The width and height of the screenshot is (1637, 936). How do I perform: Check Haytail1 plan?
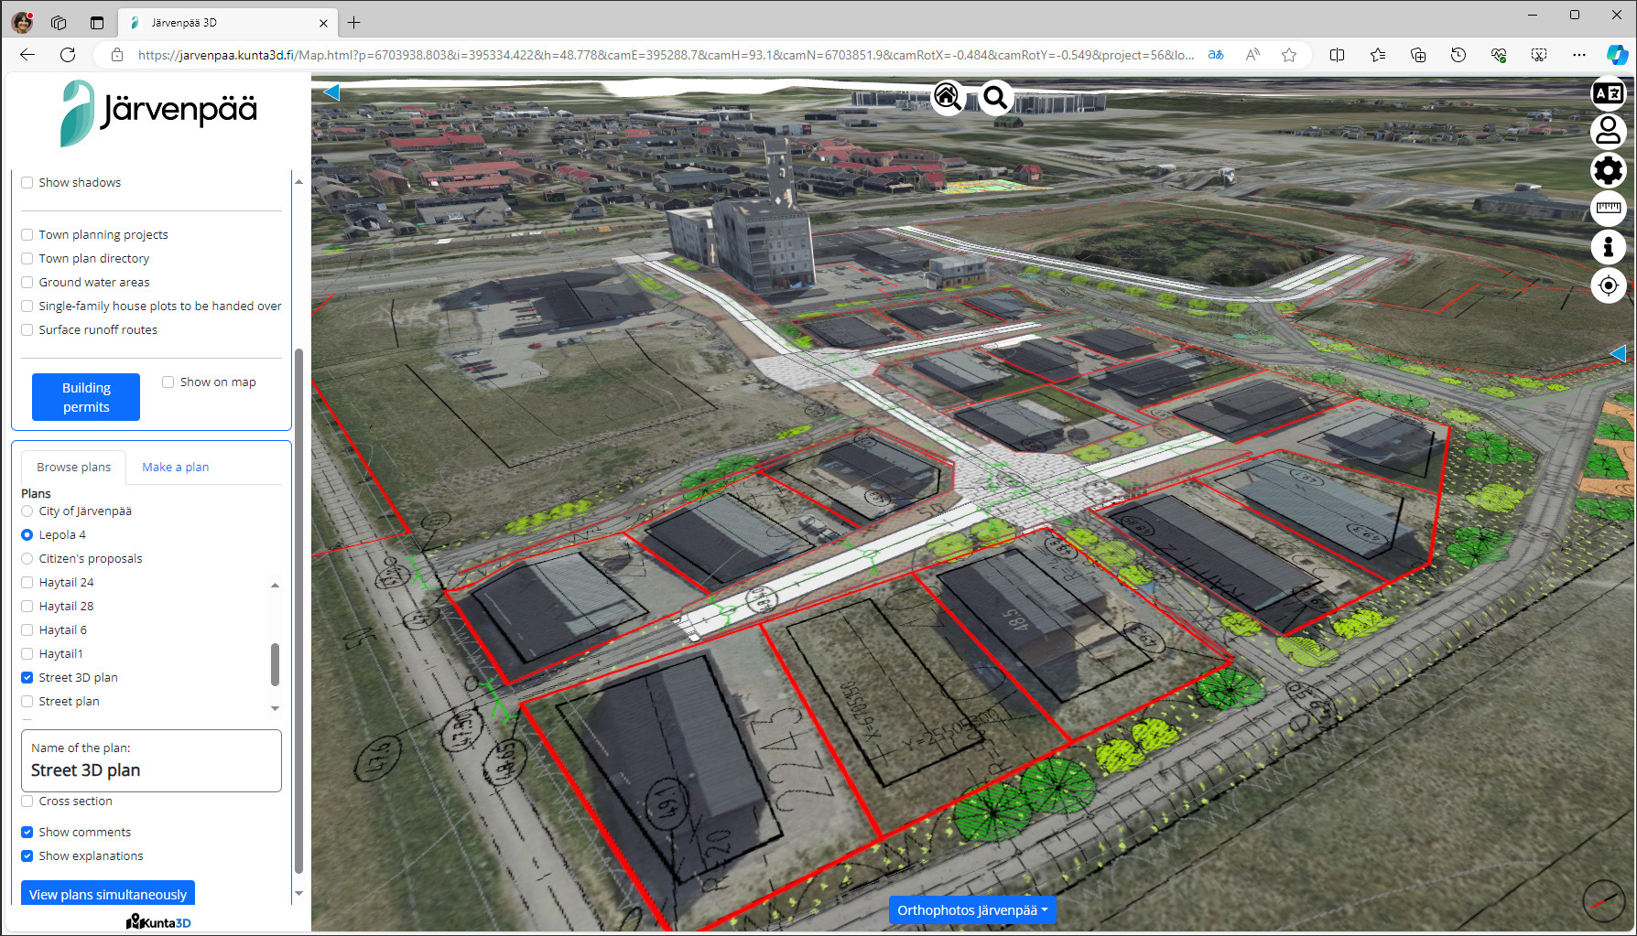coord(27,654)
